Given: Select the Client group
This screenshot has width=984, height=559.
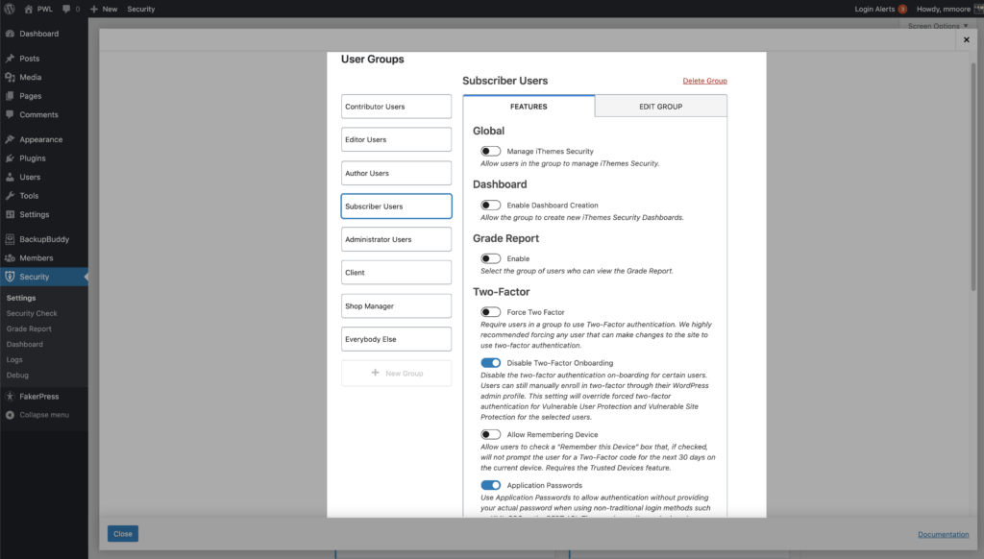Looking at the screenshot, I should [x=396, y=272].
